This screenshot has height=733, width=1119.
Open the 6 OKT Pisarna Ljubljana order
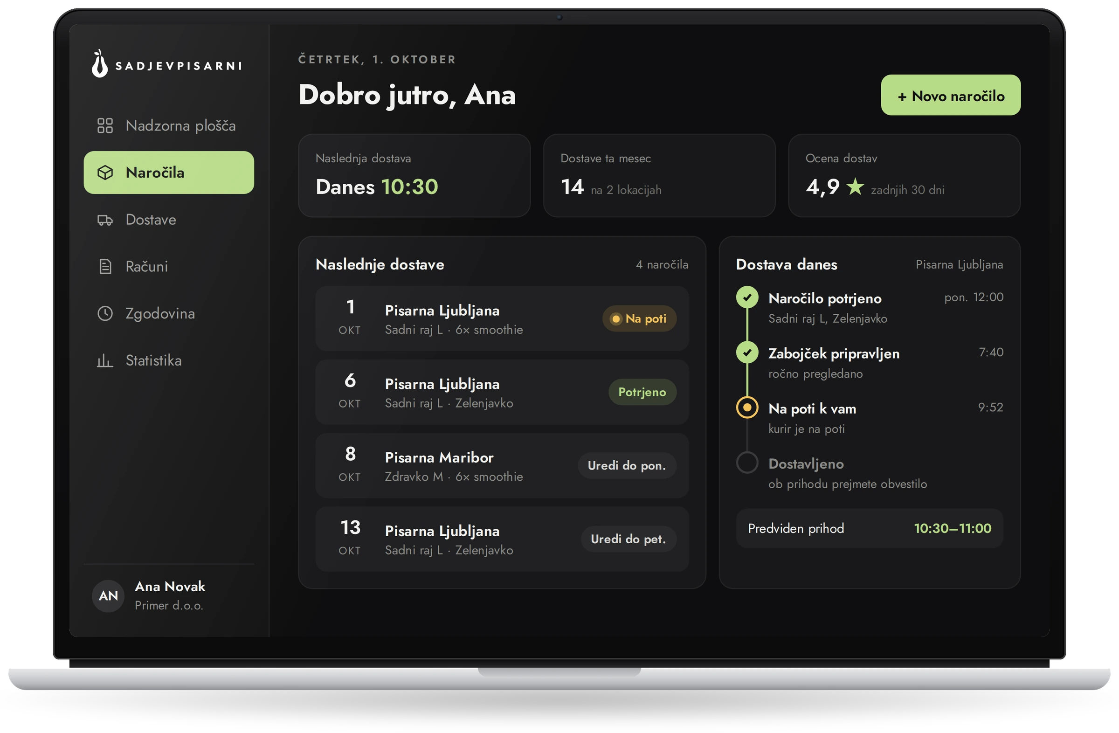coord(502,392)
